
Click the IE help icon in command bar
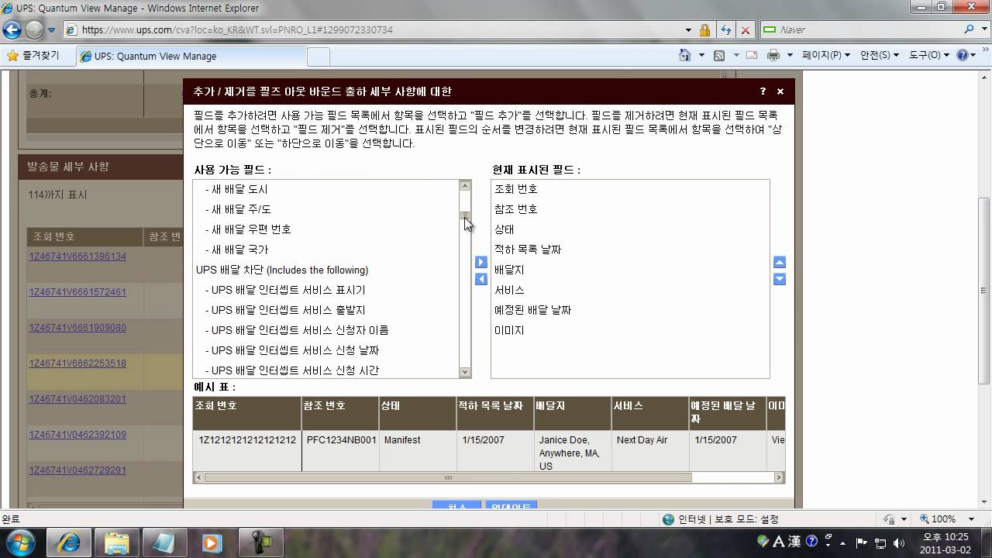pos(963,55)
